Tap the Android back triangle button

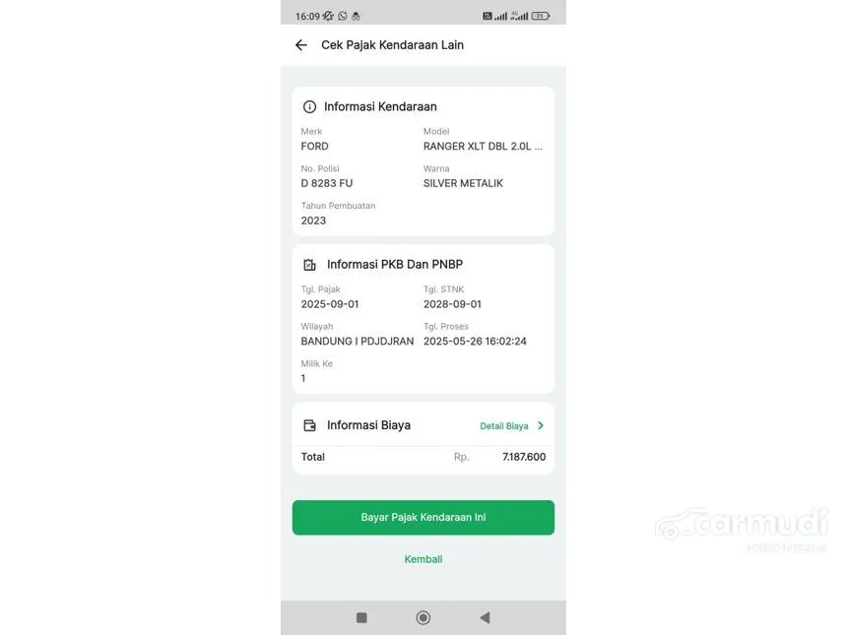point(486,617)
